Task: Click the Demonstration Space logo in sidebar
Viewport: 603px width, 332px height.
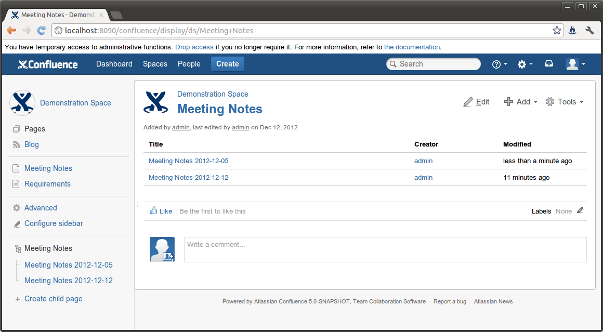Action: click(x=22, y=103)
